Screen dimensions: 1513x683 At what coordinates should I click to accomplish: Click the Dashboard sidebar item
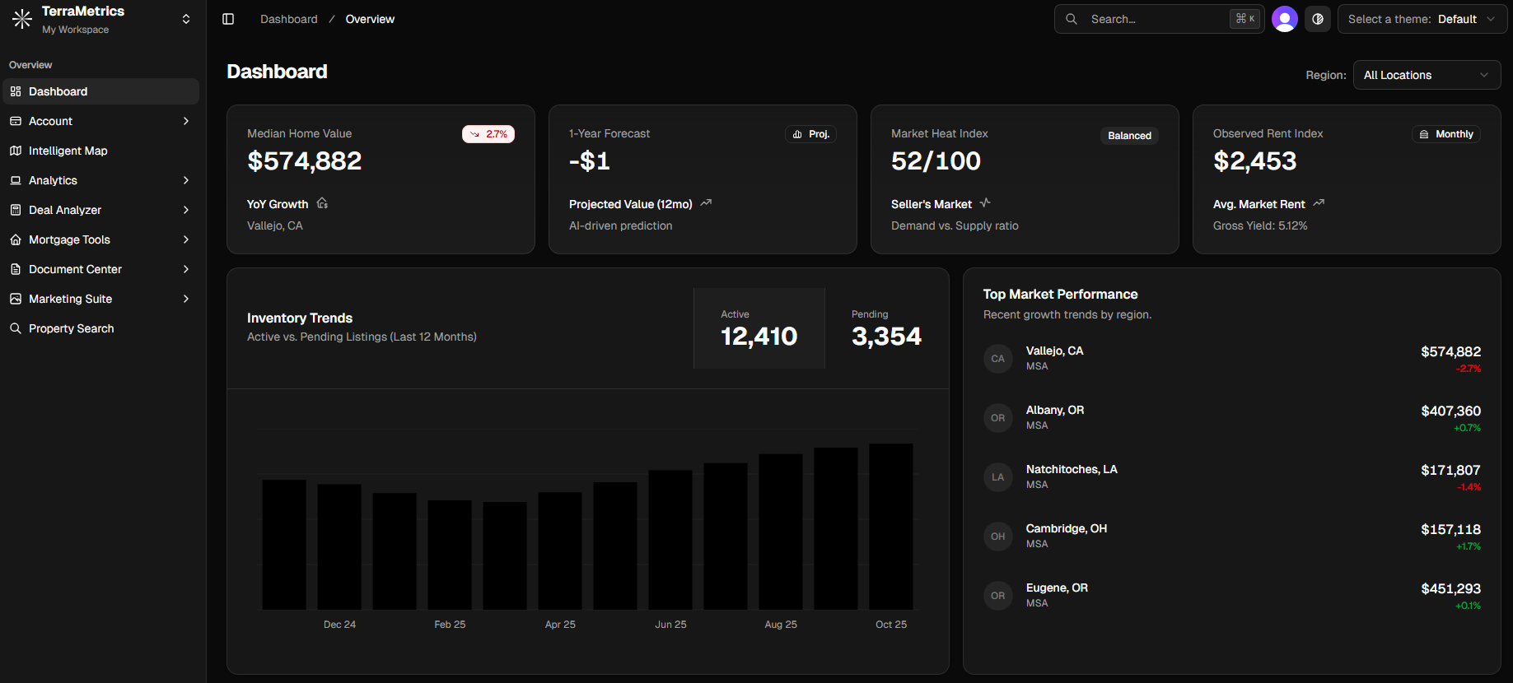(58, 91)
